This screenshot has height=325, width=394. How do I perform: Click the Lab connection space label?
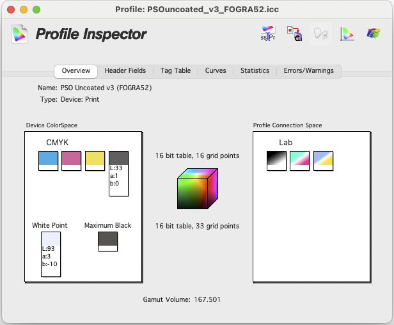click(x=286, y=143)
